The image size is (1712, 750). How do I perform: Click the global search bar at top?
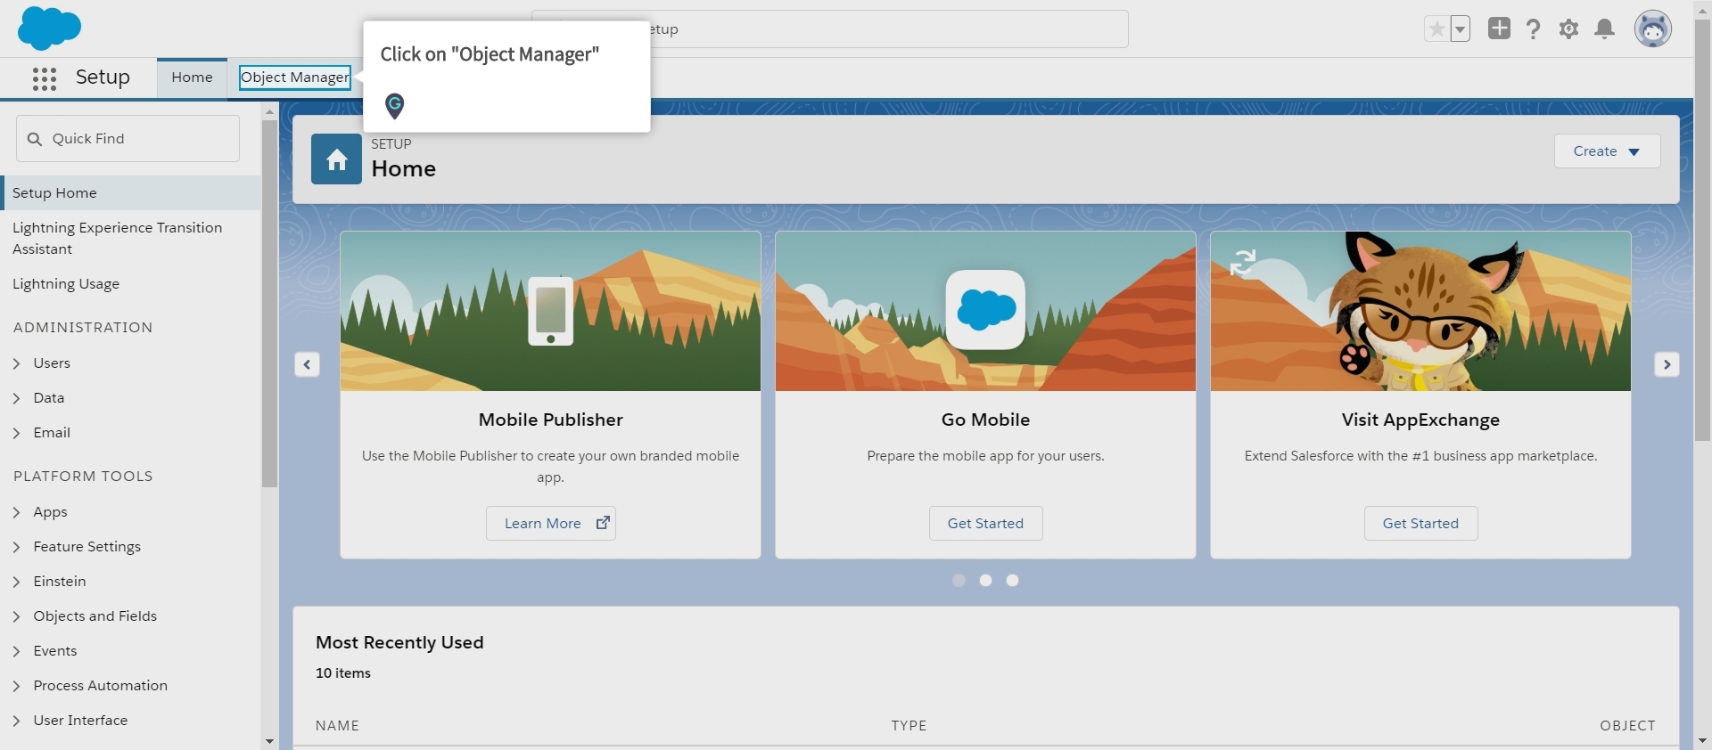(830, 29)
